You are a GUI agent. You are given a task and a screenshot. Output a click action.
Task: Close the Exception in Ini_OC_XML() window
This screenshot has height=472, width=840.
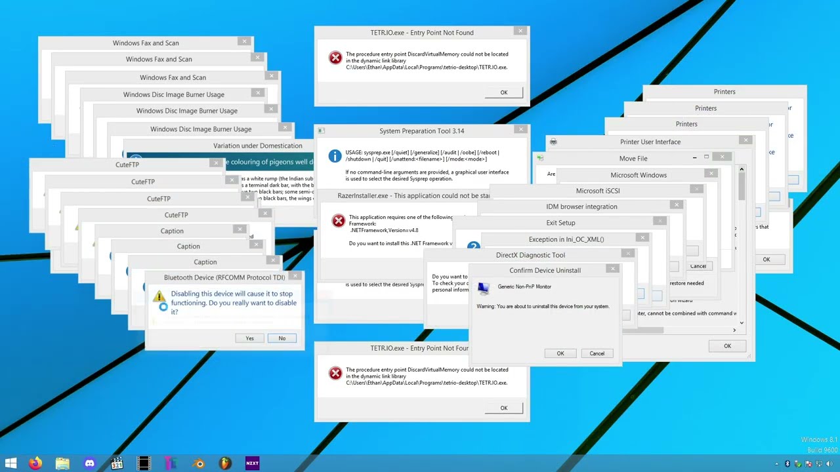coord(642,237)
